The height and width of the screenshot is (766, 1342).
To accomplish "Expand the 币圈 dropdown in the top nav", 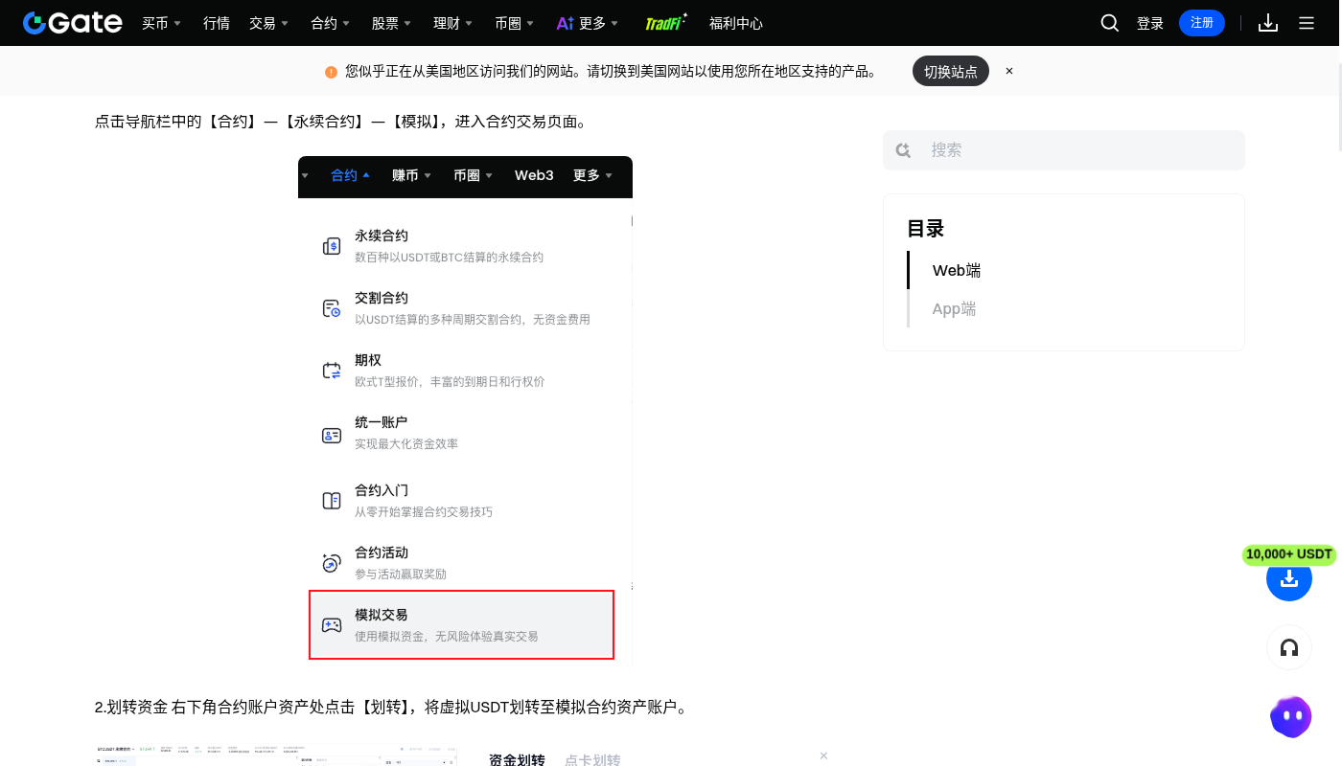I will pyautogui.click(x=515, y=23).
